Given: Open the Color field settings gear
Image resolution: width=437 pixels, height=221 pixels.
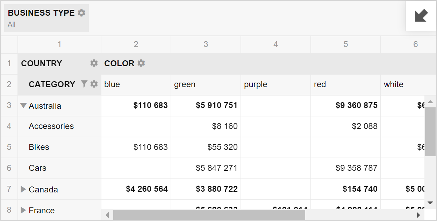Looking at the screenshot, I should coord(141,63).
